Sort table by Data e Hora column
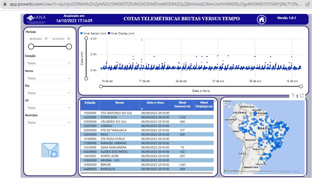This screenshot has width=312, height=178. (x=155, y=103)
